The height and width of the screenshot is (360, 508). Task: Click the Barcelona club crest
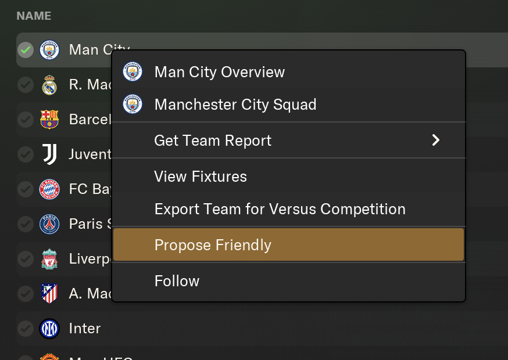[49, 120]
